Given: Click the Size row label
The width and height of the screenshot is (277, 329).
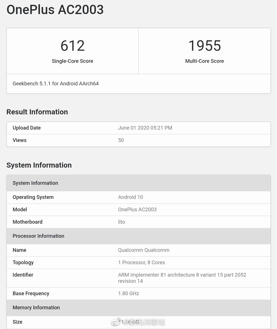Looking at the screenshot, I should pyautogui.click(x=17, y=322).
